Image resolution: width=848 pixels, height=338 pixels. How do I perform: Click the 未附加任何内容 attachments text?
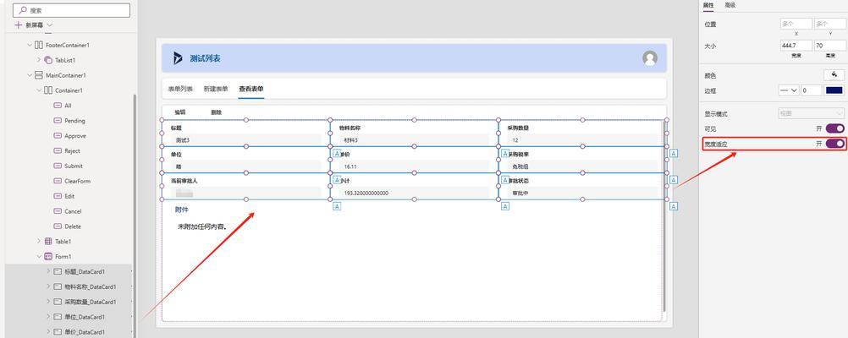coord(201,226)
